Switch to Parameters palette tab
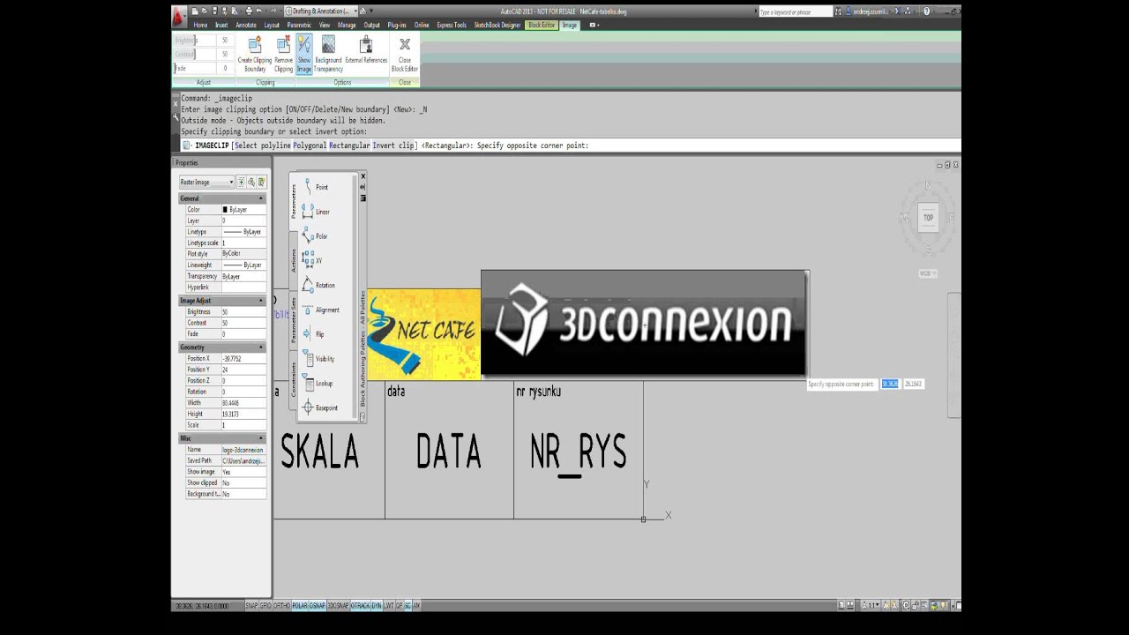1129x635 pixels. [294, 201]
